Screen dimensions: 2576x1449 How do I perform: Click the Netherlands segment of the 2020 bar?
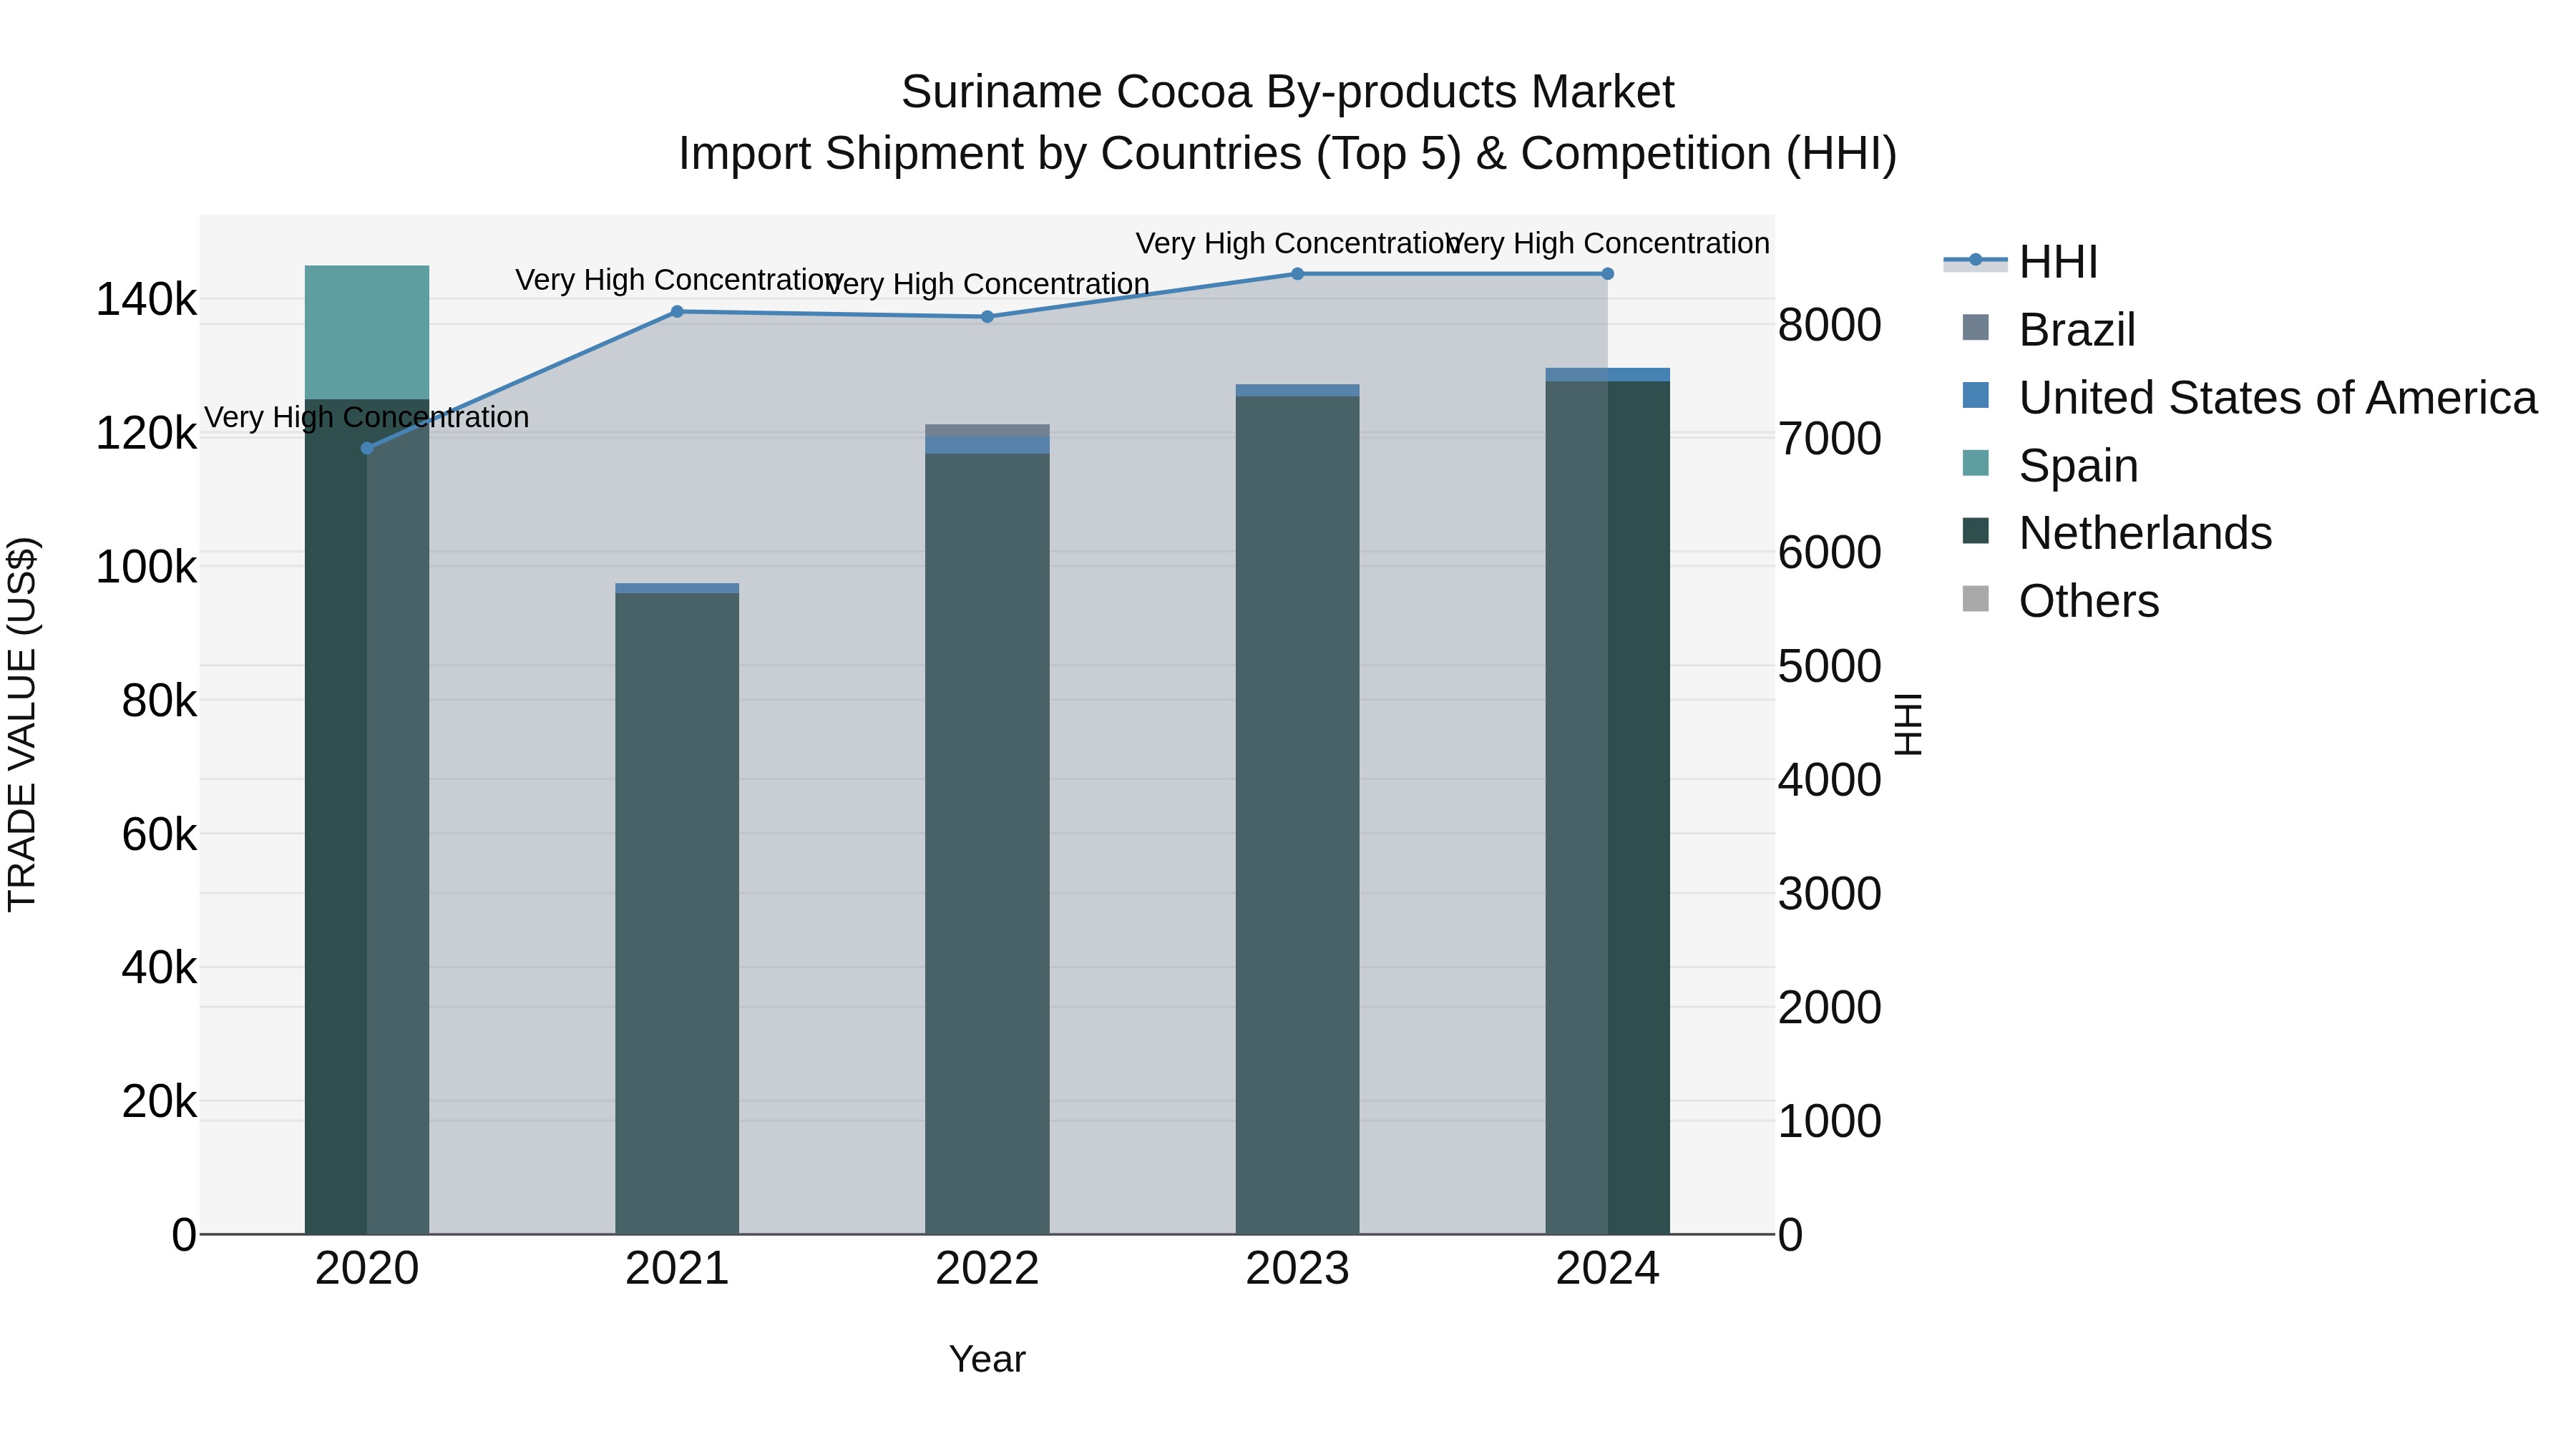tap(367, 816)
